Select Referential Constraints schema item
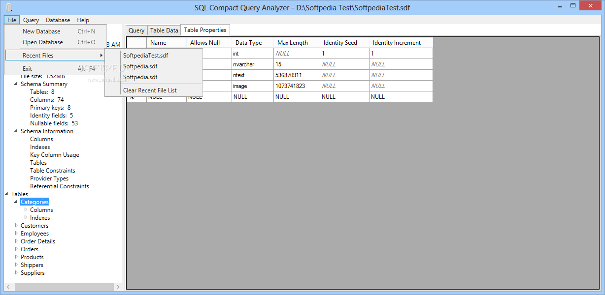Viewport: 605px width, 295px height. 60,186
